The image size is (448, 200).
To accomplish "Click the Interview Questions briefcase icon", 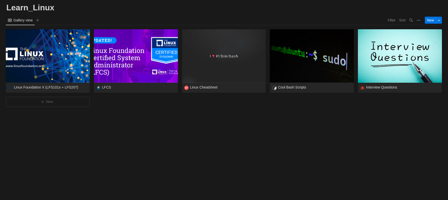I will 362,88.
